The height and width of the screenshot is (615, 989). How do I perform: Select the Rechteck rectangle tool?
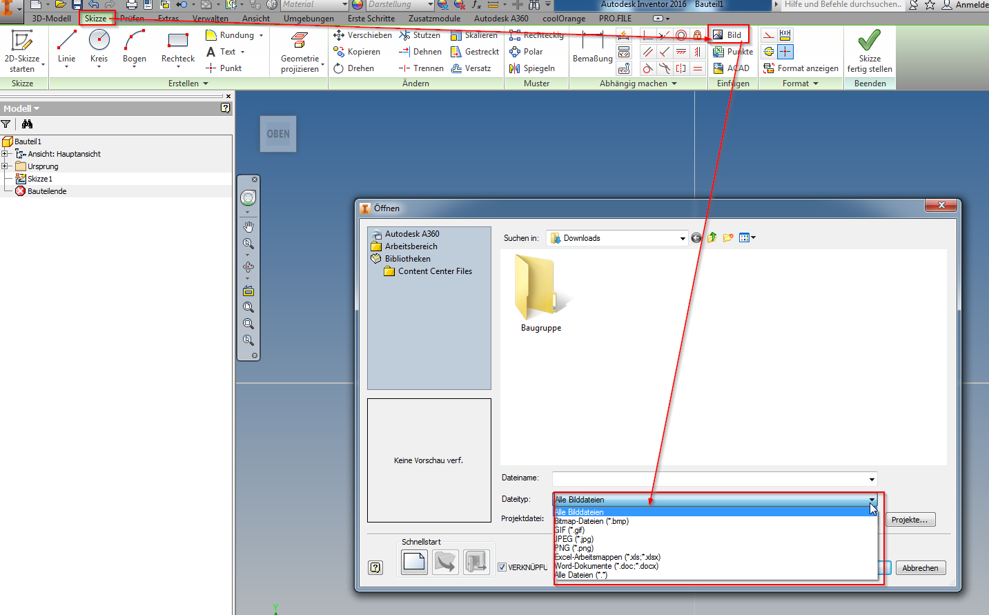178,47
